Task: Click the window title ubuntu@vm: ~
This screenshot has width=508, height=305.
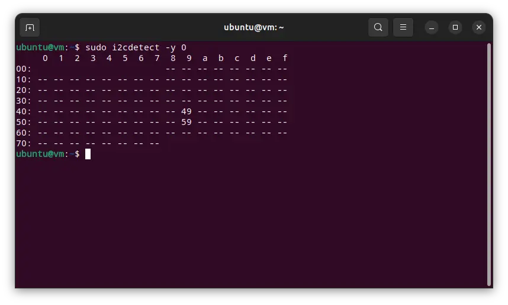Action: pos(254,27)
